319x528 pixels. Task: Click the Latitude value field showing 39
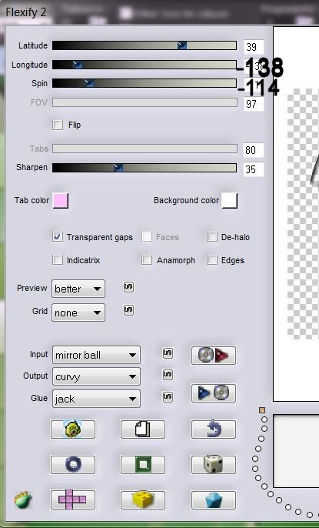point(254,47)
